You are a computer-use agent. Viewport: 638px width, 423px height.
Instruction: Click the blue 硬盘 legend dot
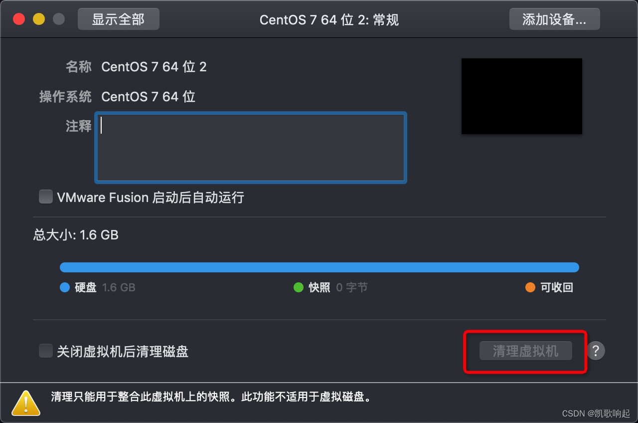click(64, 287)
